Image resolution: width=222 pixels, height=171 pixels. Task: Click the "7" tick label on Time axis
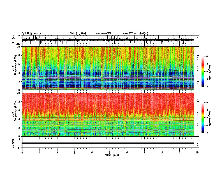coord(145,153)
